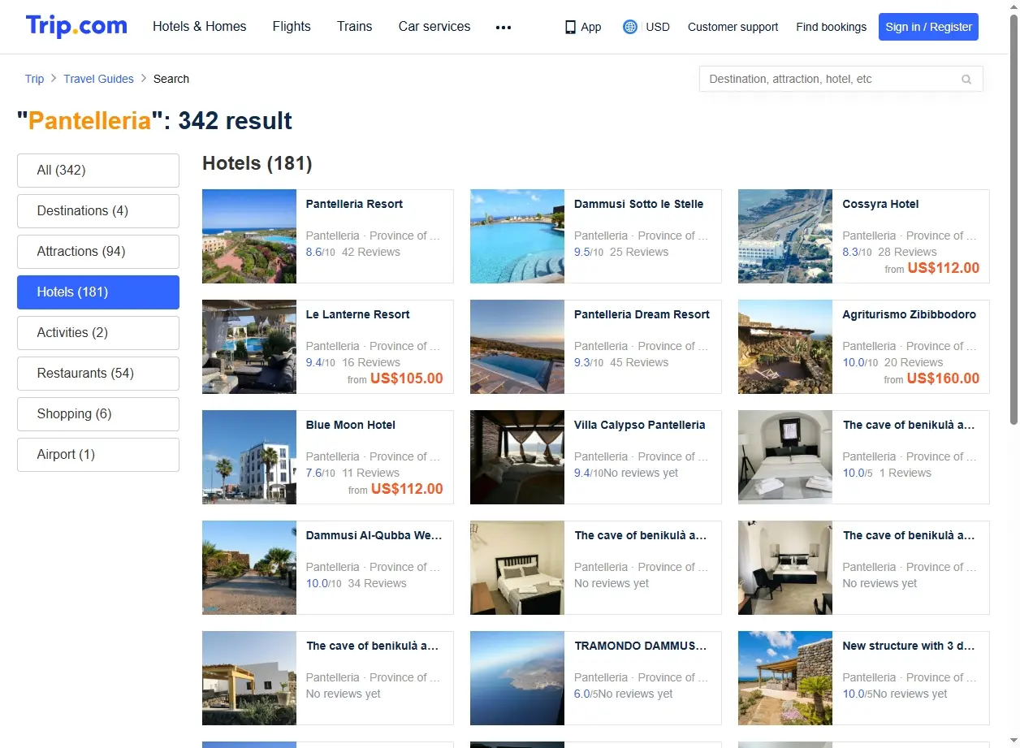Select the All (342) filter tab
The width and height of the screenshot is (1020, 748).
tap(98, 171)
